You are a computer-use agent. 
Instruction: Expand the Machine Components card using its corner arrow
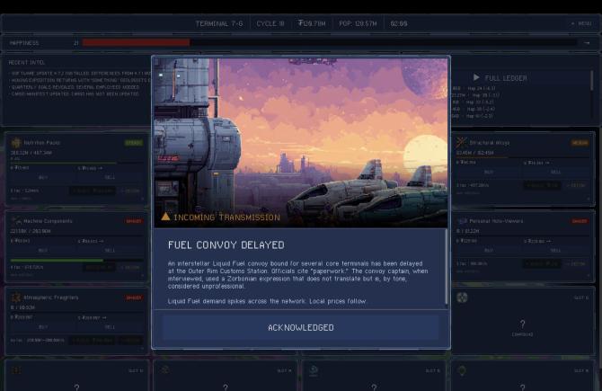(x=143, y=275)
